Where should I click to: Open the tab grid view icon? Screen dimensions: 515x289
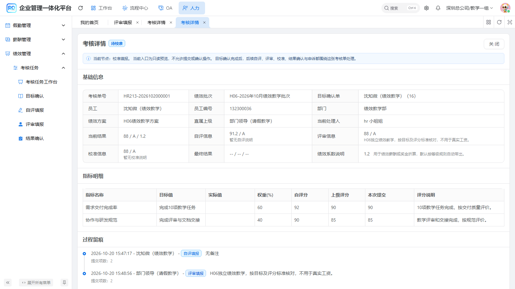point(489,22)
